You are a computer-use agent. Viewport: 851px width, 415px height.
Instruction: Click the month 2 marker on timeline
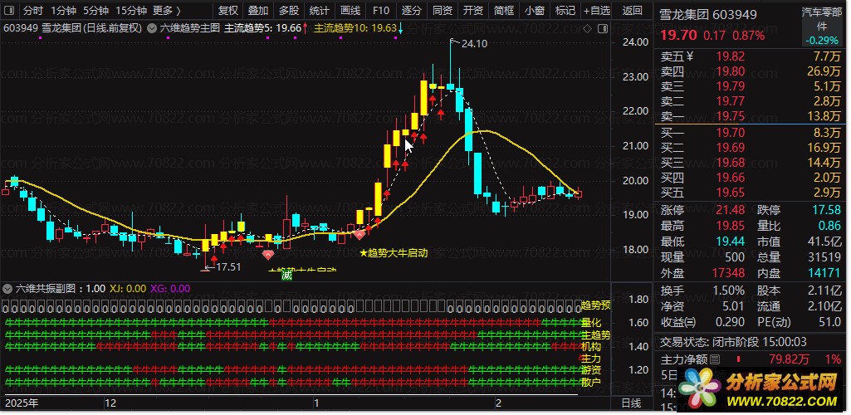click(x=497, y=403)
